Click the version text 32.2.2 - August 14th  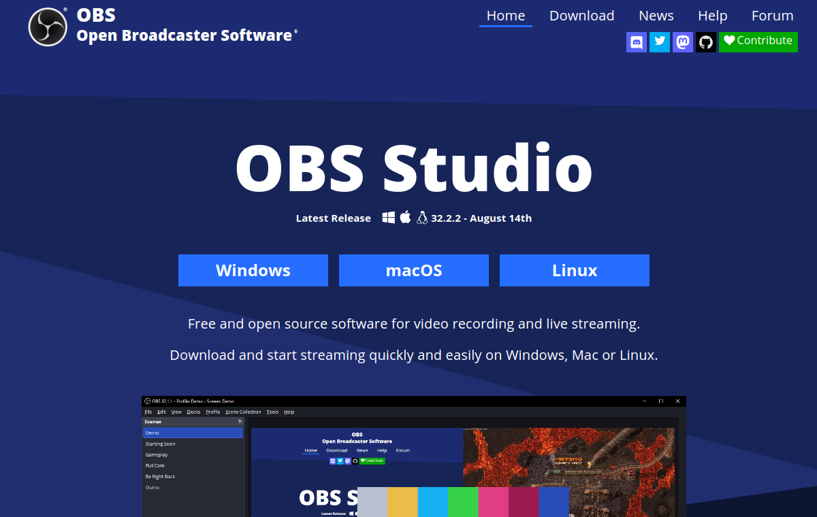pyautogui.click(x=481, y=218)
